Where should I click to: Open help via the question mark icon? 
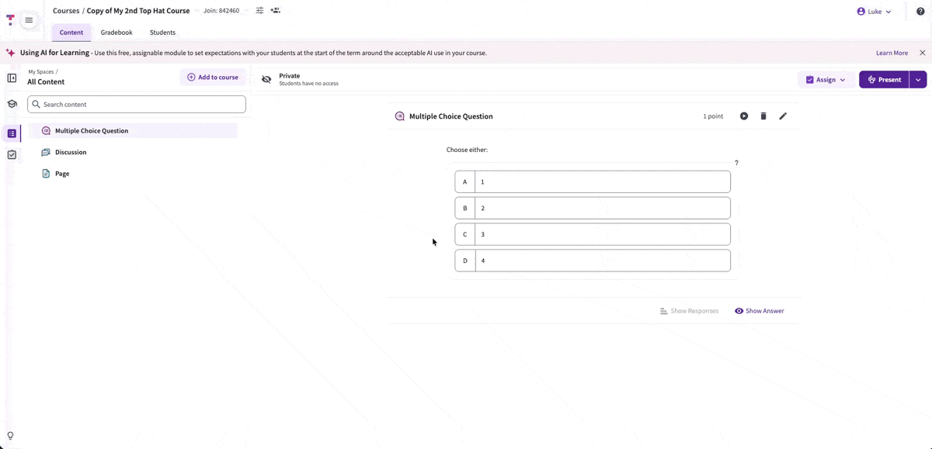tap(921, 11)
